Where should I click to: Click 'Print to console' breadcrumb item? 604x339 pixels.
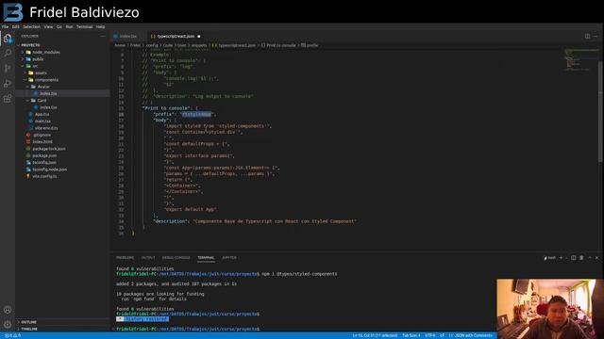tap(278, 45)
